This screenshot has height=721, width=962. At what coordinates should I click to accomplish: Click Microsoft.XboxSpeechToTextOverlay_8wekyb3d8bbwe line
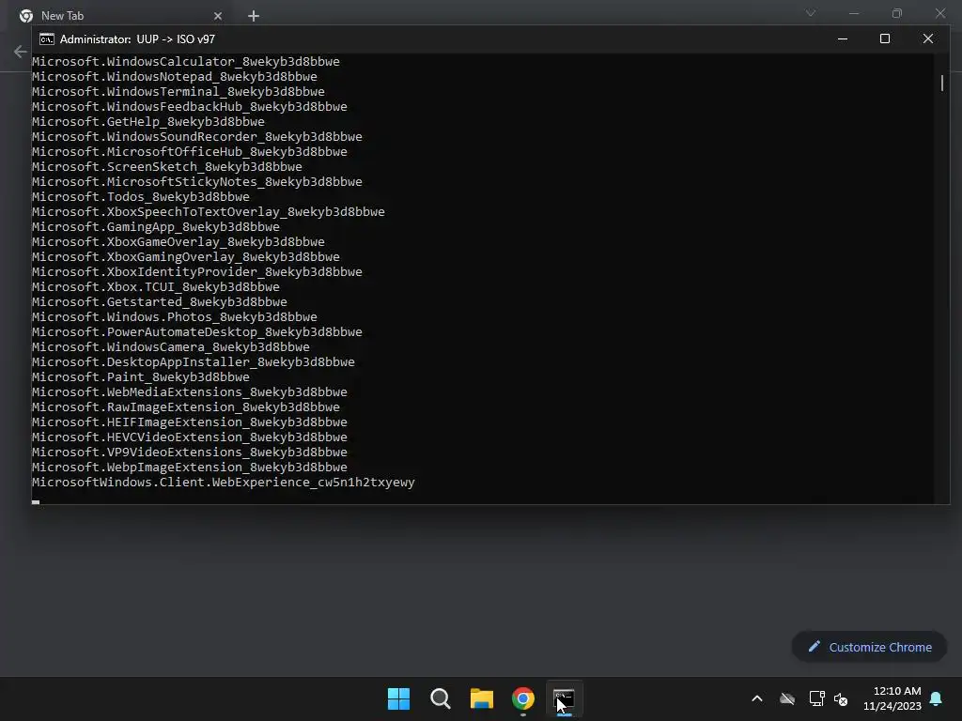pyautogui.click(x=209, y=211)
